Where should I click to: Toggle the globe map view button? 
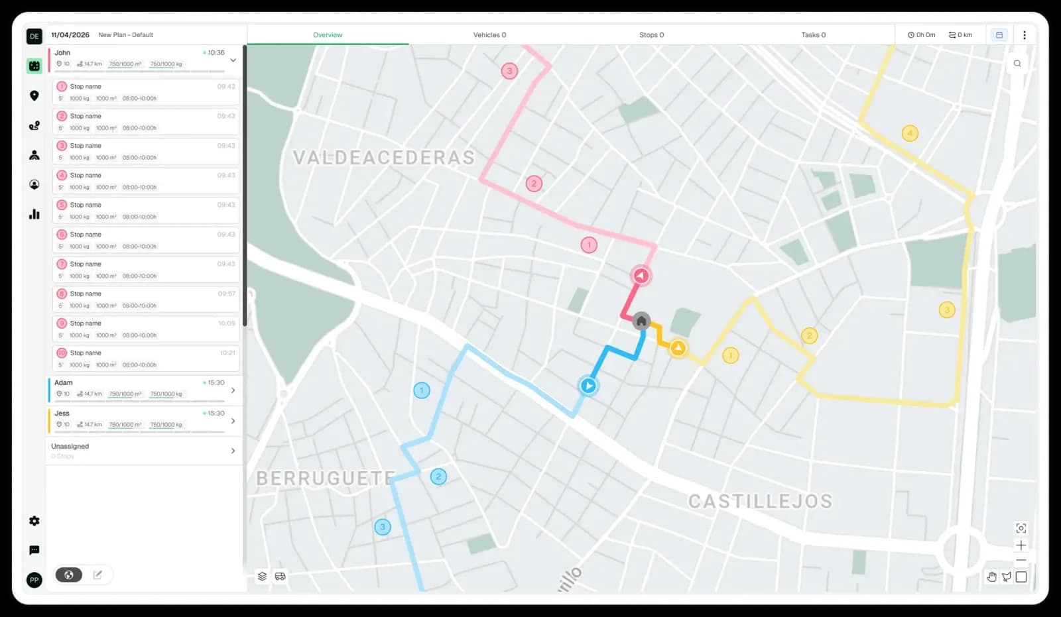pos(69,575)
